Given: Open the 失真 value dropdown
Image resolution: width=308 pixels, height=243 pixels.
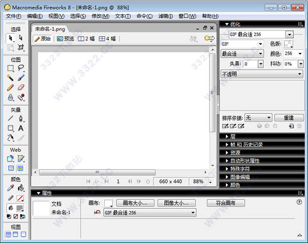Looking at the screenshot, I should (x=260, y=64).
